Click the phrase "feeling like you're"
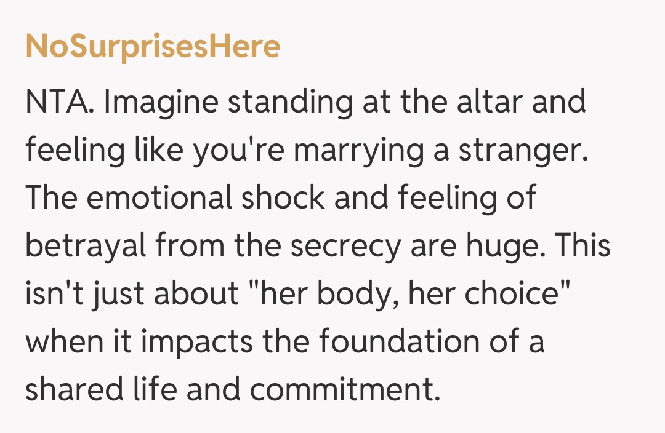The image size is (665, 433). [143, 149]
